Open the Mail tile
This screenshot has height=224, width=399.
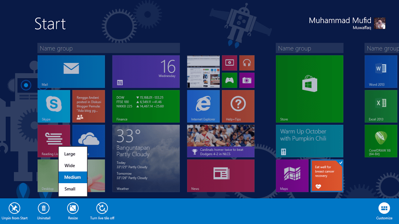pos(71,72)
